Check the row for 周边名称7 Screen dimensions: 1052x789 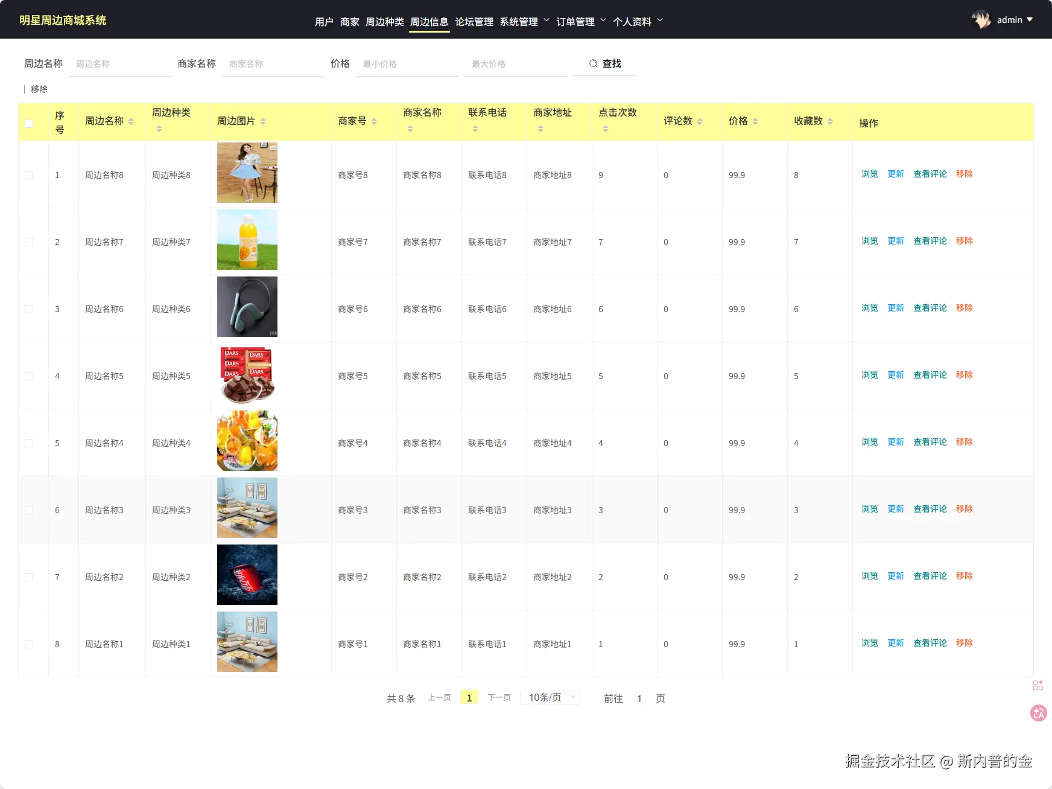tap(29, 242)
